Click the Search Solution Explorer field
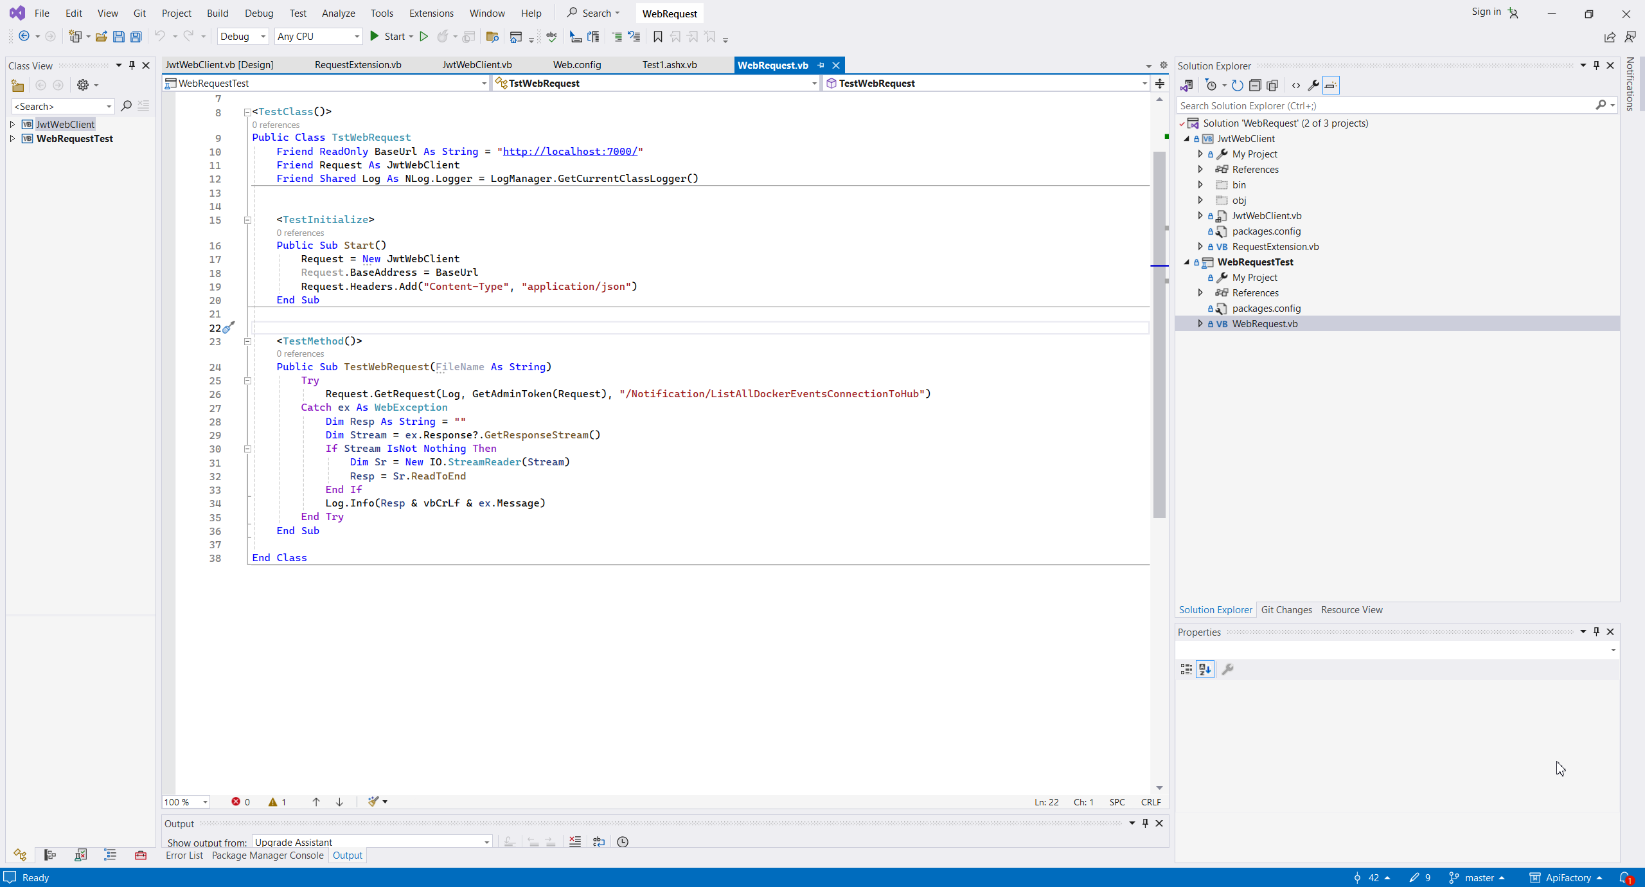Image resolution: width=1645 pixels, height=887 pixels. coord(1385,105)
